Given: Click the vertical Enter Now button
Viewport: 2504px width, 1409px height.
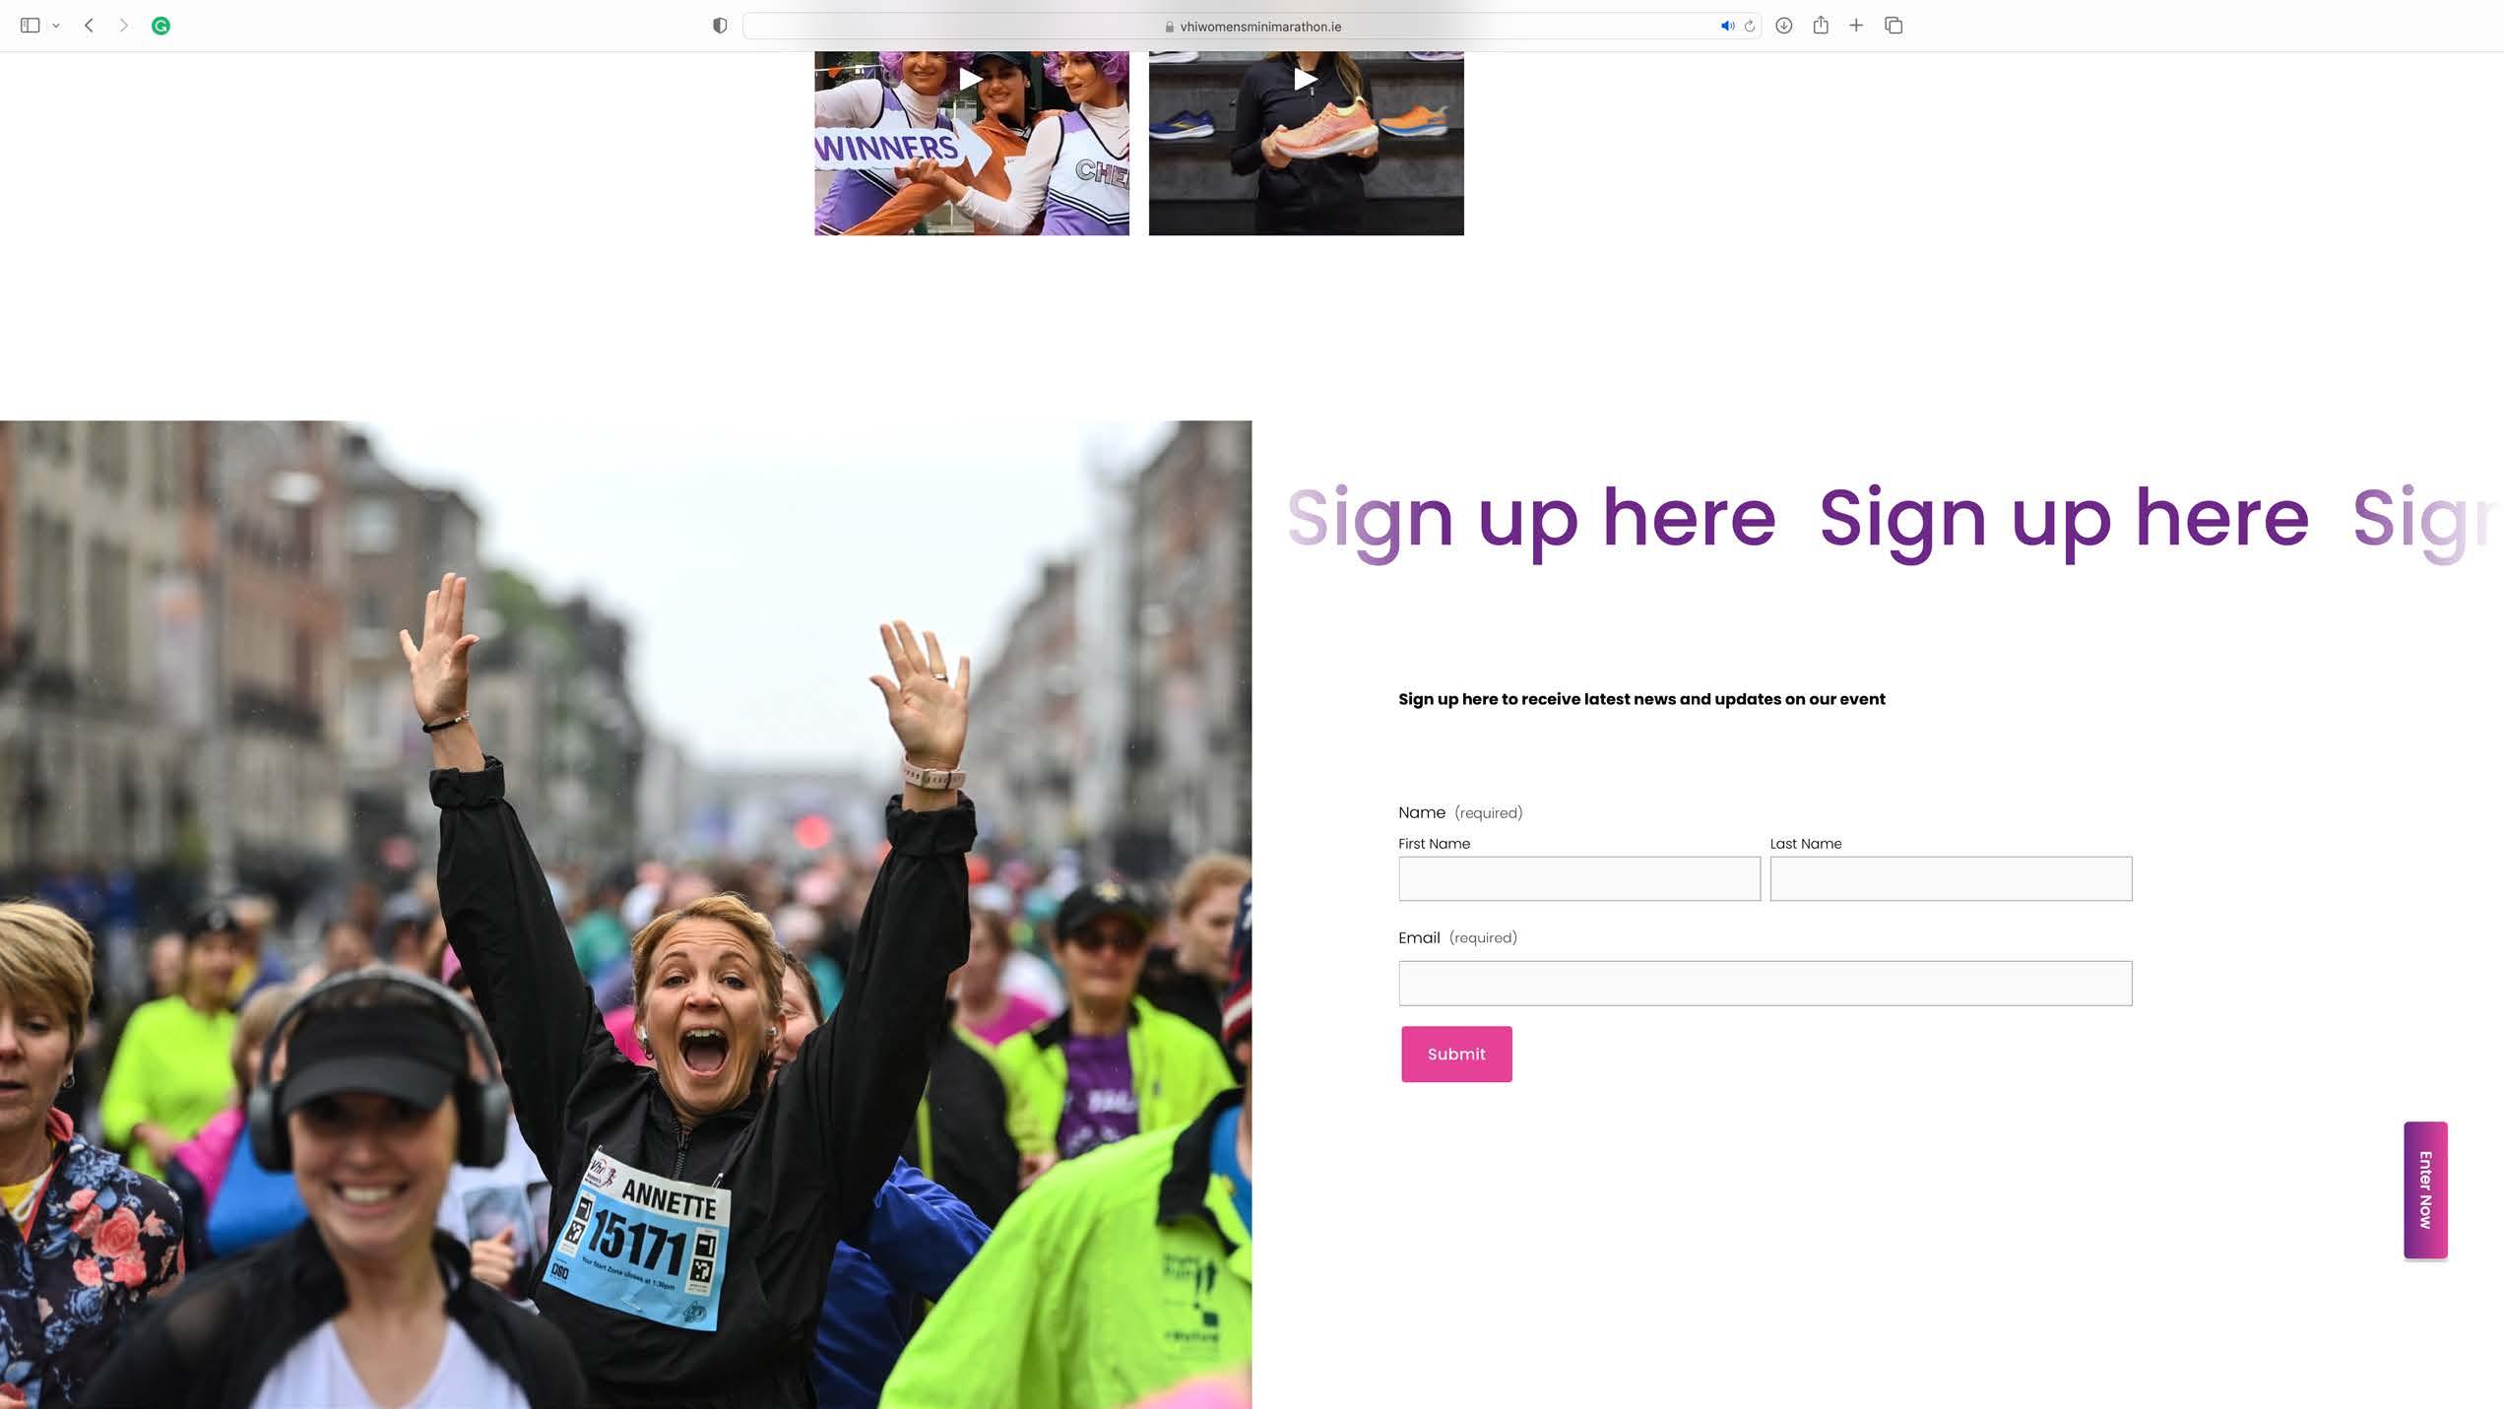Looking at the screenshot, I should point(2425,1189).
